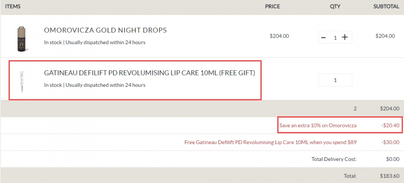Click the -$30.00 free gift discount amount
The image size is (404, 183).
click(x=390, y=142)
